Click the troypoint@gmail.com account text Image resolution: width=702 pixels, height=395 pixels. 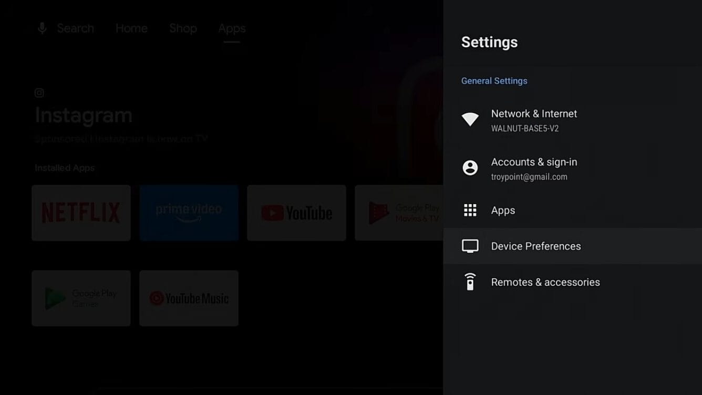coord(529,177)
